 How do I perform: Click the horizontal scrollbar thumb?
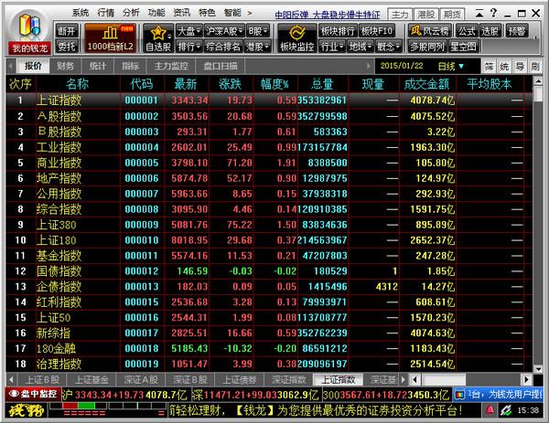click(444, 379)
